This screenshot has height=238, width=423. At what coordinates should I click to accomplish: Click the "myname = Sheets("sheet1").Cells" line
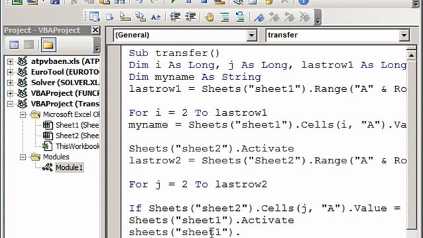pyautogui.click(x=267, y=125)
